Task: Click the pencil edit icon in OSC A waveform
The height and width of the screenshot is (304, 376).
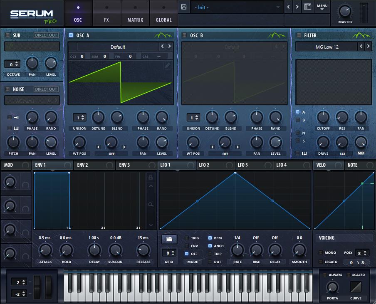Action: pos(167,66)
